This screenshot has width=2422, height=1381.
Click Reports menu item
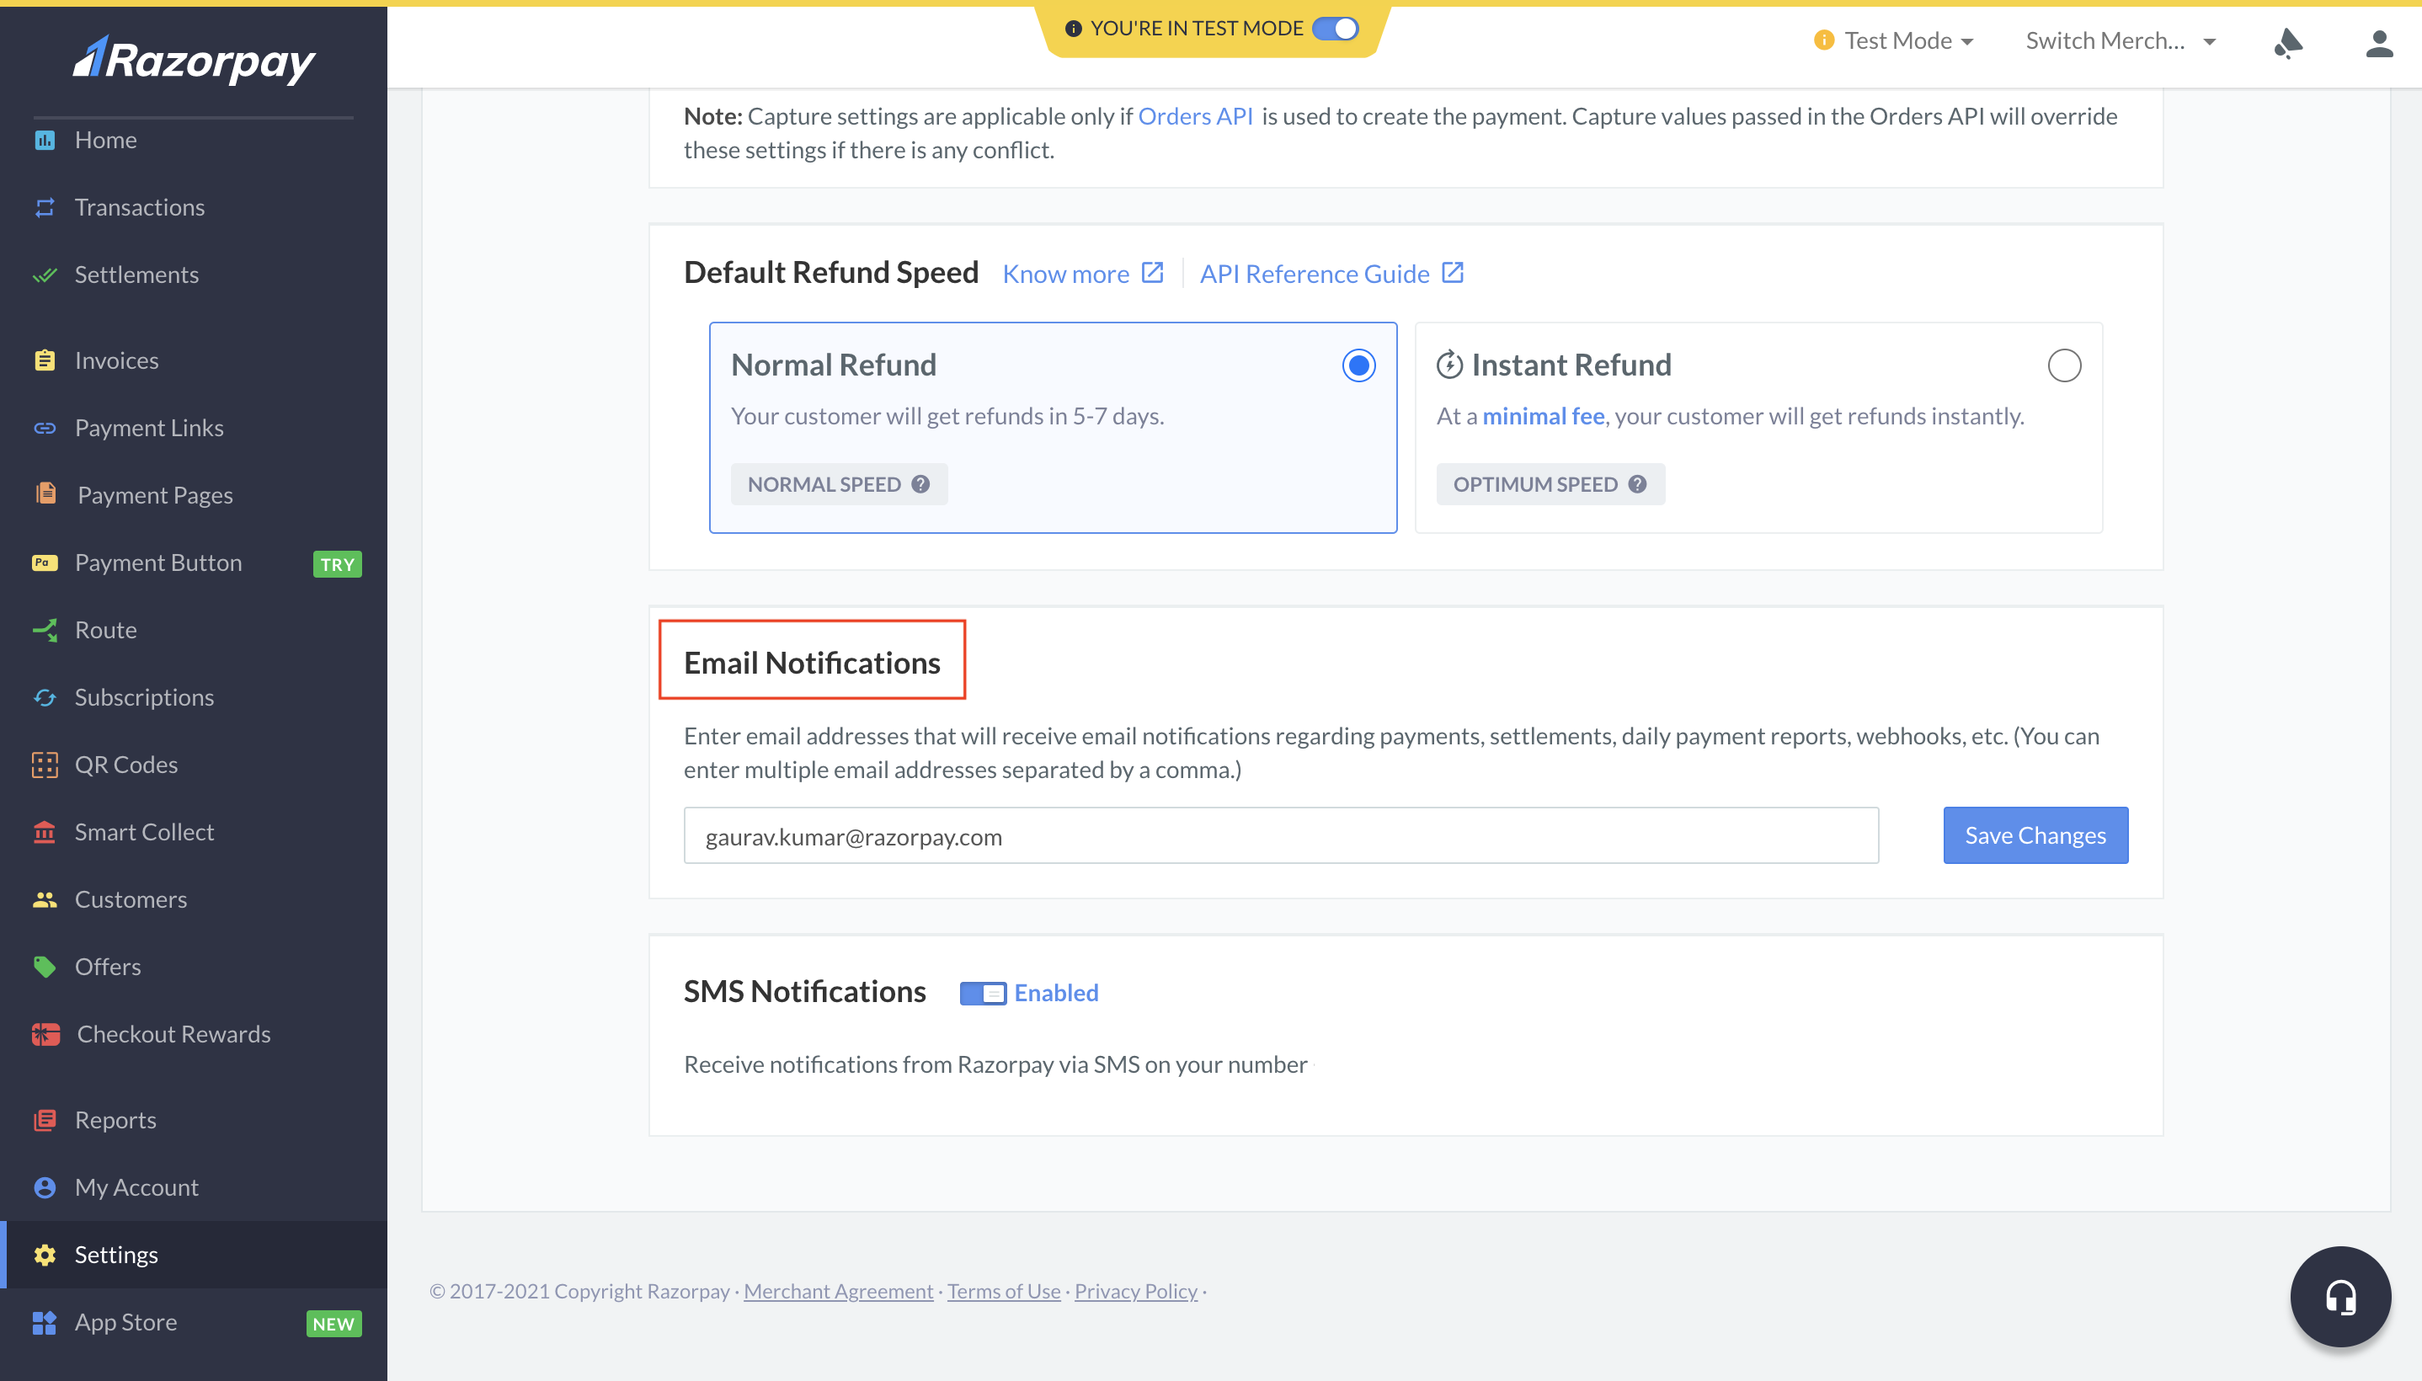(115, 1118)
